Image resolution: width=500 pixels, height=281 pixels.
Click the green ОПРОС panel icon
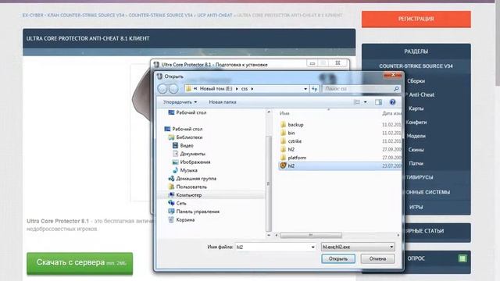[462, 258]
